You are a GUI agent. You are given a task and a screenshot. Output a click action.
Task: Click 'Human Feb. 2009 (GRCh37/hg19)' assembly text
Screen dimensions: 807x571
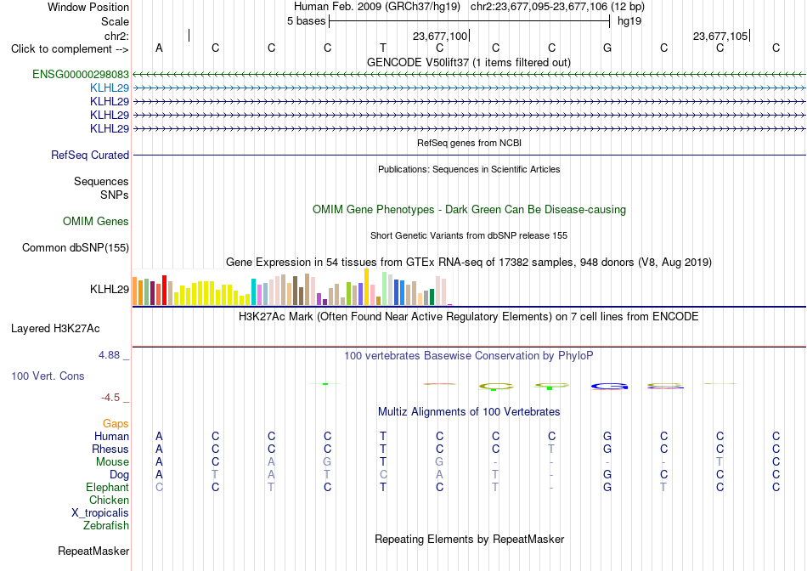(377, 7)
